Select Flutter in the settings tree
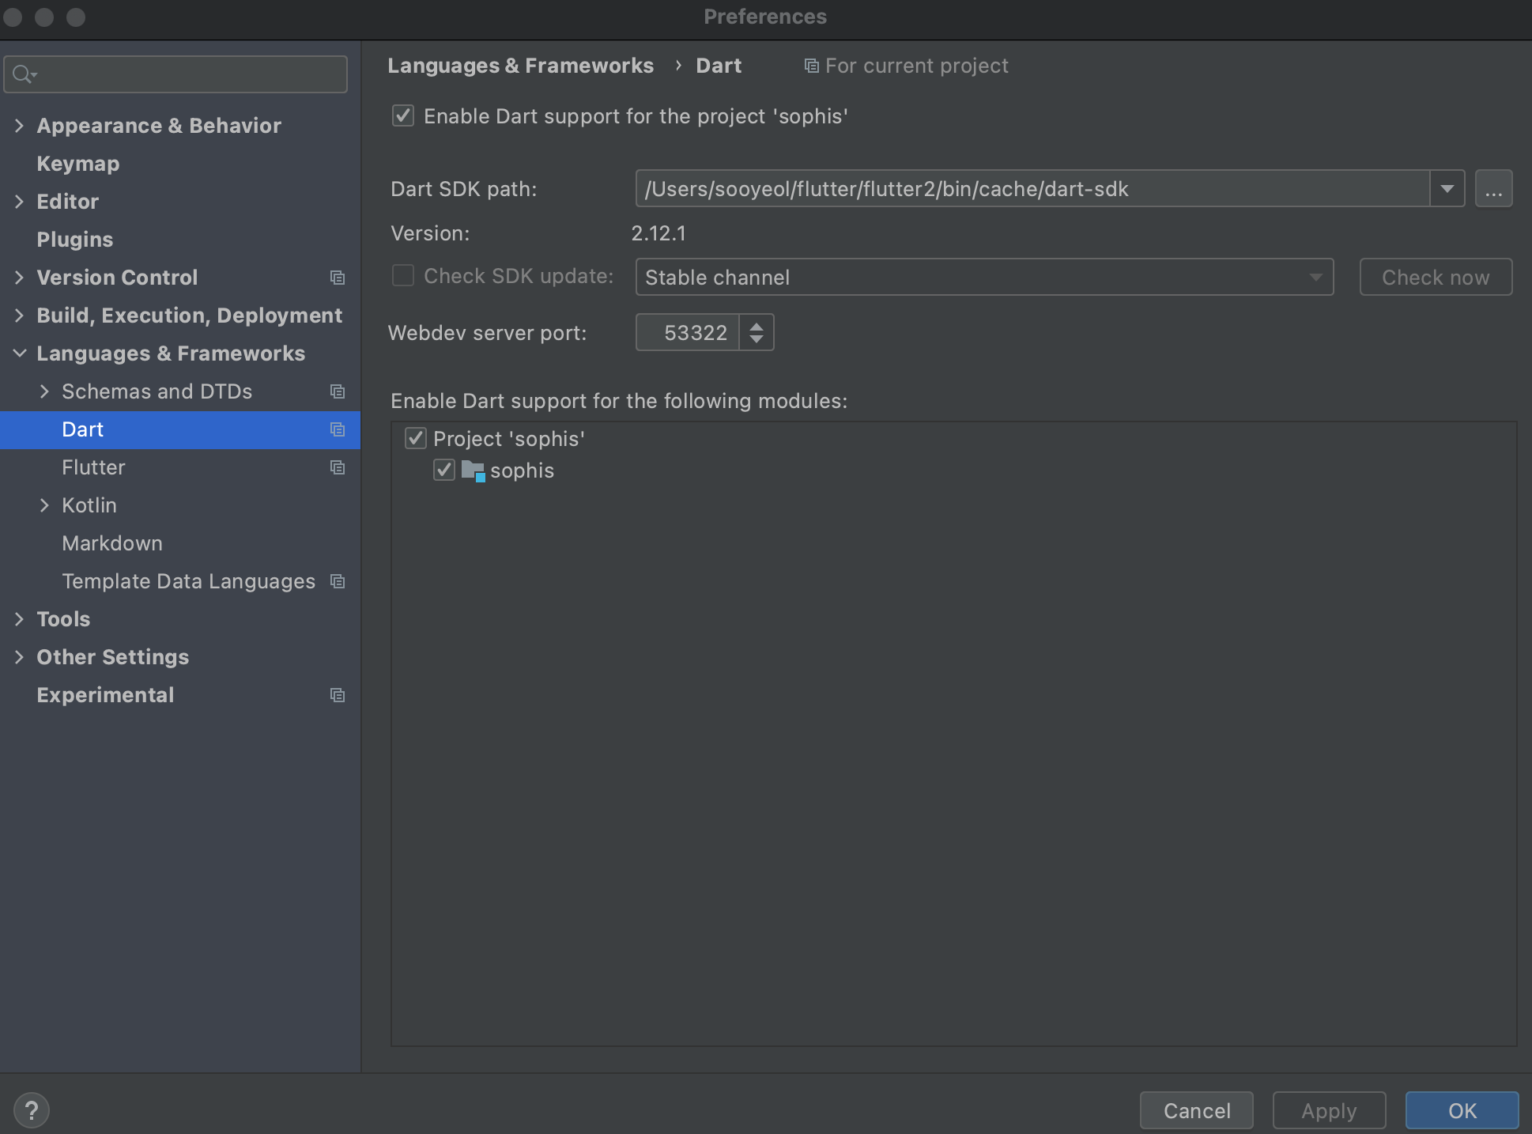Screen dimensions: 1532x1134 93,467
